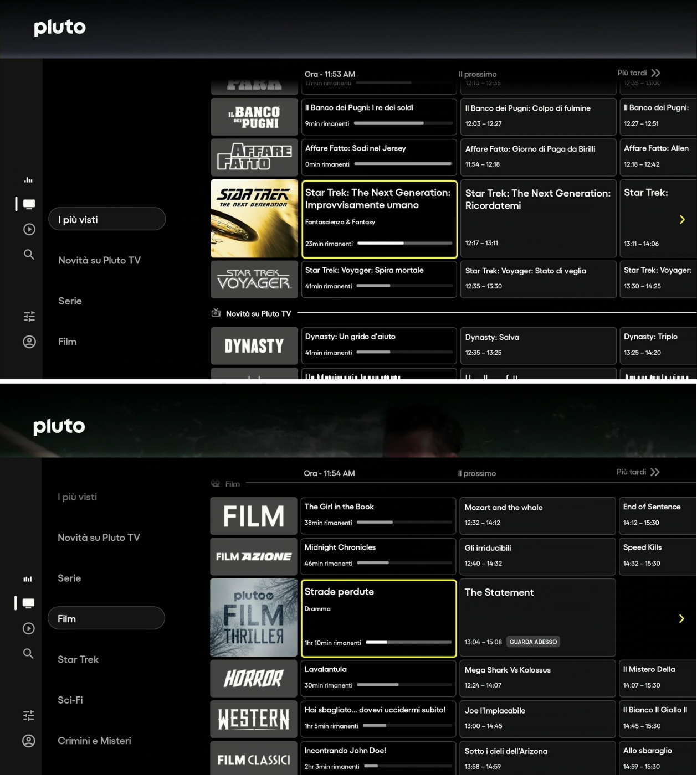697x775 pixels.
Task: Open The Girl in the Book
Action: 378,516
